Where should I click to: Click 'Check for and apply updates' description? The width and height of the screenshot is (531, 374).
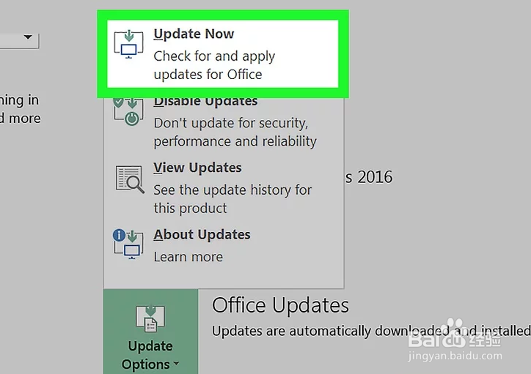click(214, 65)
